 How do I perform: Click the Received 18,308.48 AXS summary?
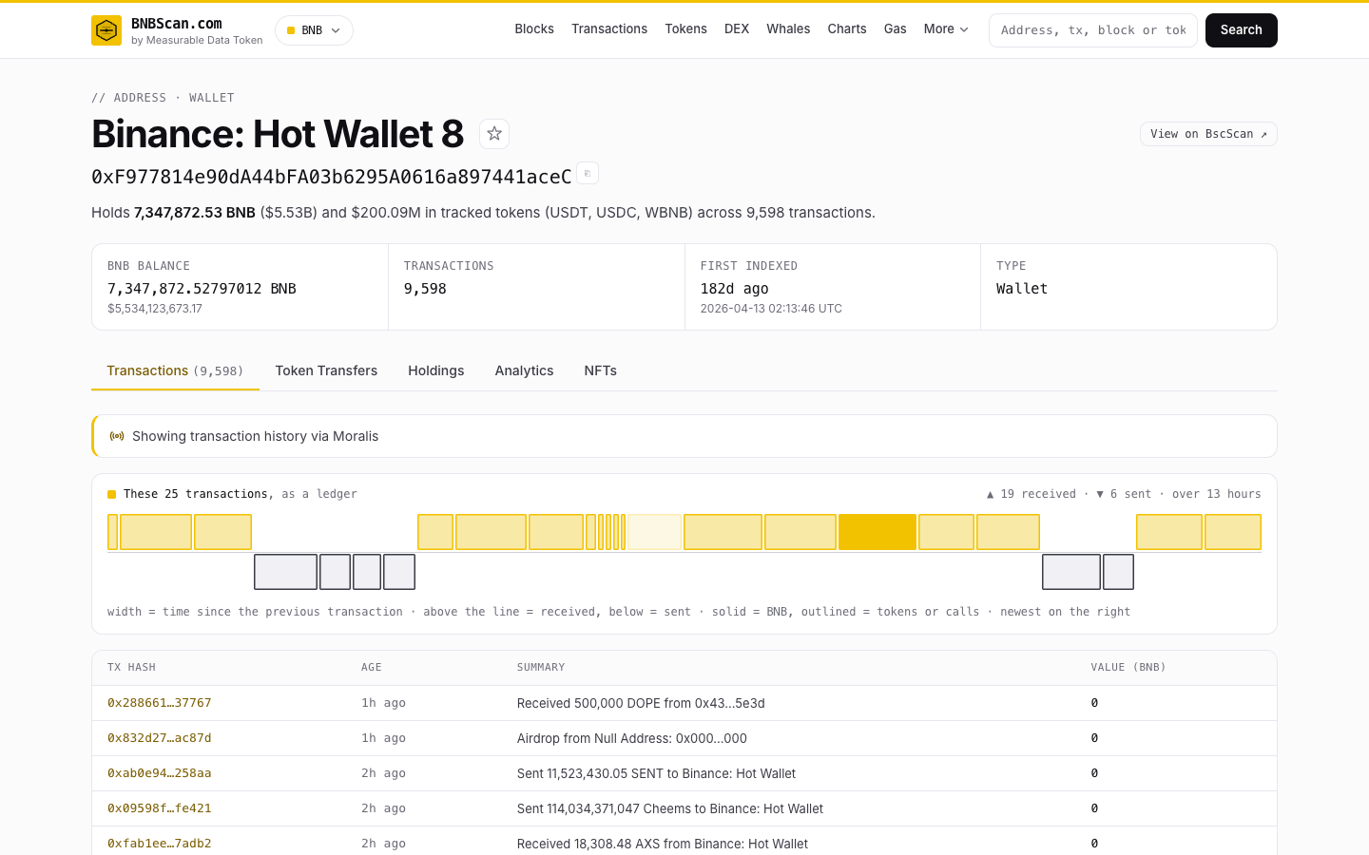click(x=663, y=844)
